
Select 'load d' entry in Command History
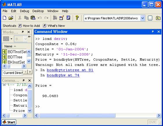[20, 90]
